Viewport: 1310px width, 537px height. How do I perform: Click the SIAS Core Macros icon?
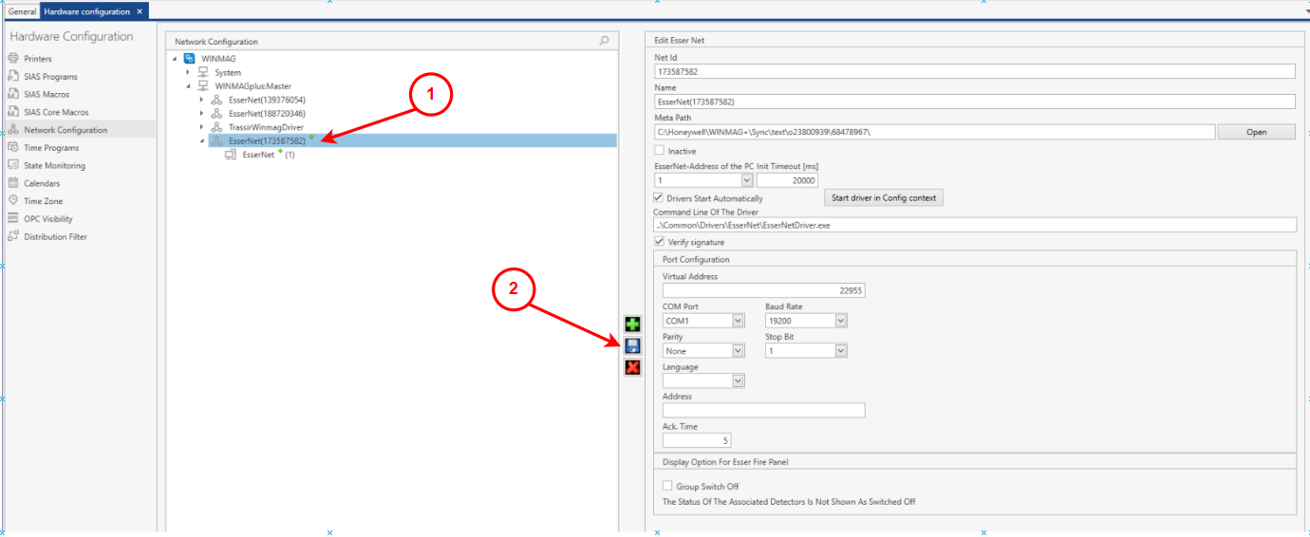click(x=13, y=112)
